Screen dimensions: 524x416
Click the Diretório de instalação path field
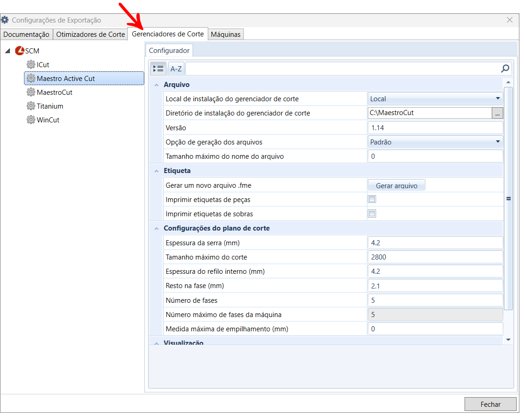tap(430, 113)
